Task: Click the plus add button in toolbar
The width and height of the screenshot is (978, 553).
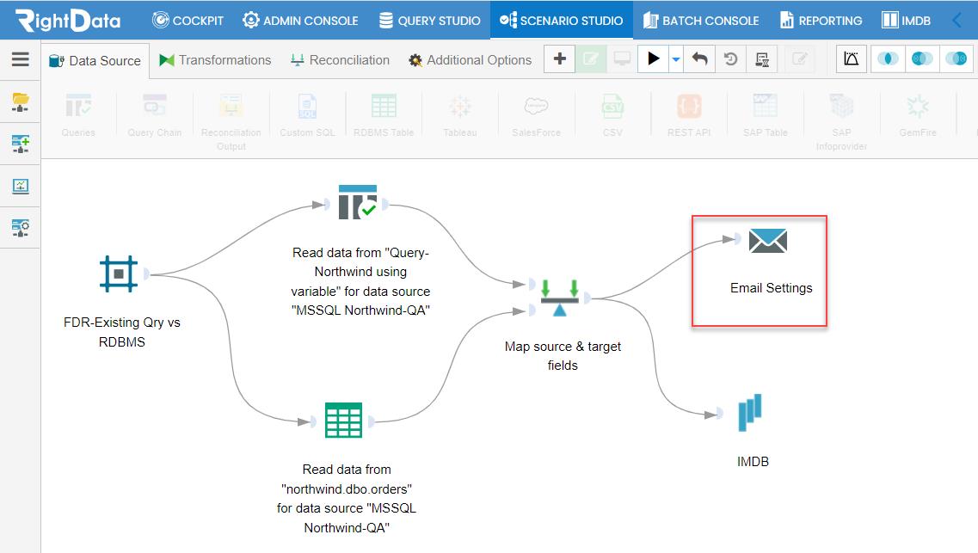Action: pos(559,59)
